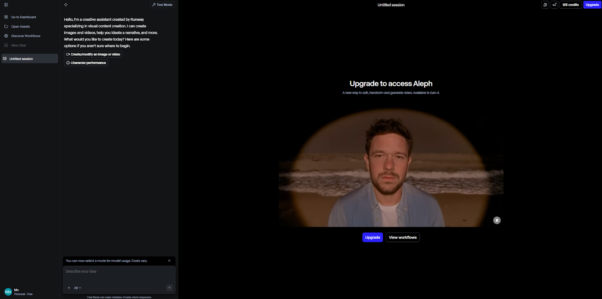Switch to Tool Mode
602x299 pixels.
pos(162,5)
